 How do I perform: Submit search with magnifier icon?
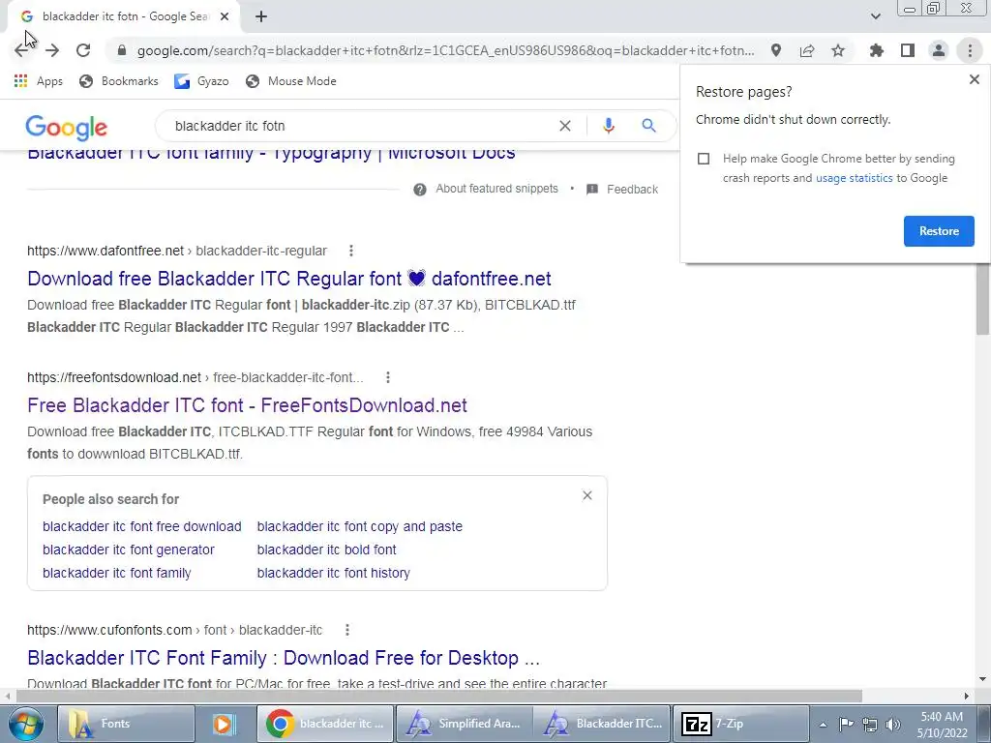pos(648,126)
